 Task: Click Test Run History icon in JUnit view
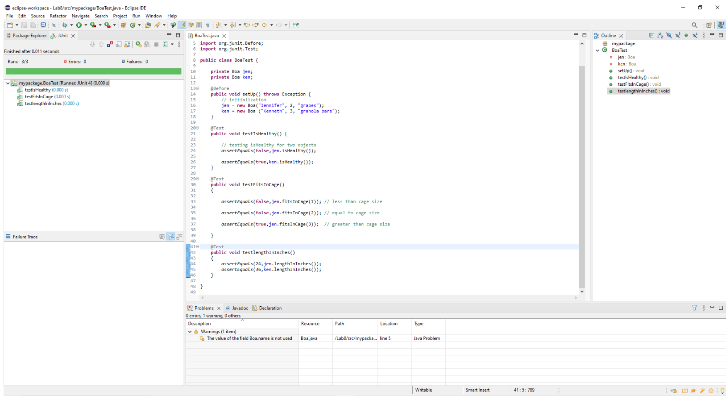pyautogui.click(x=165, y=44)
